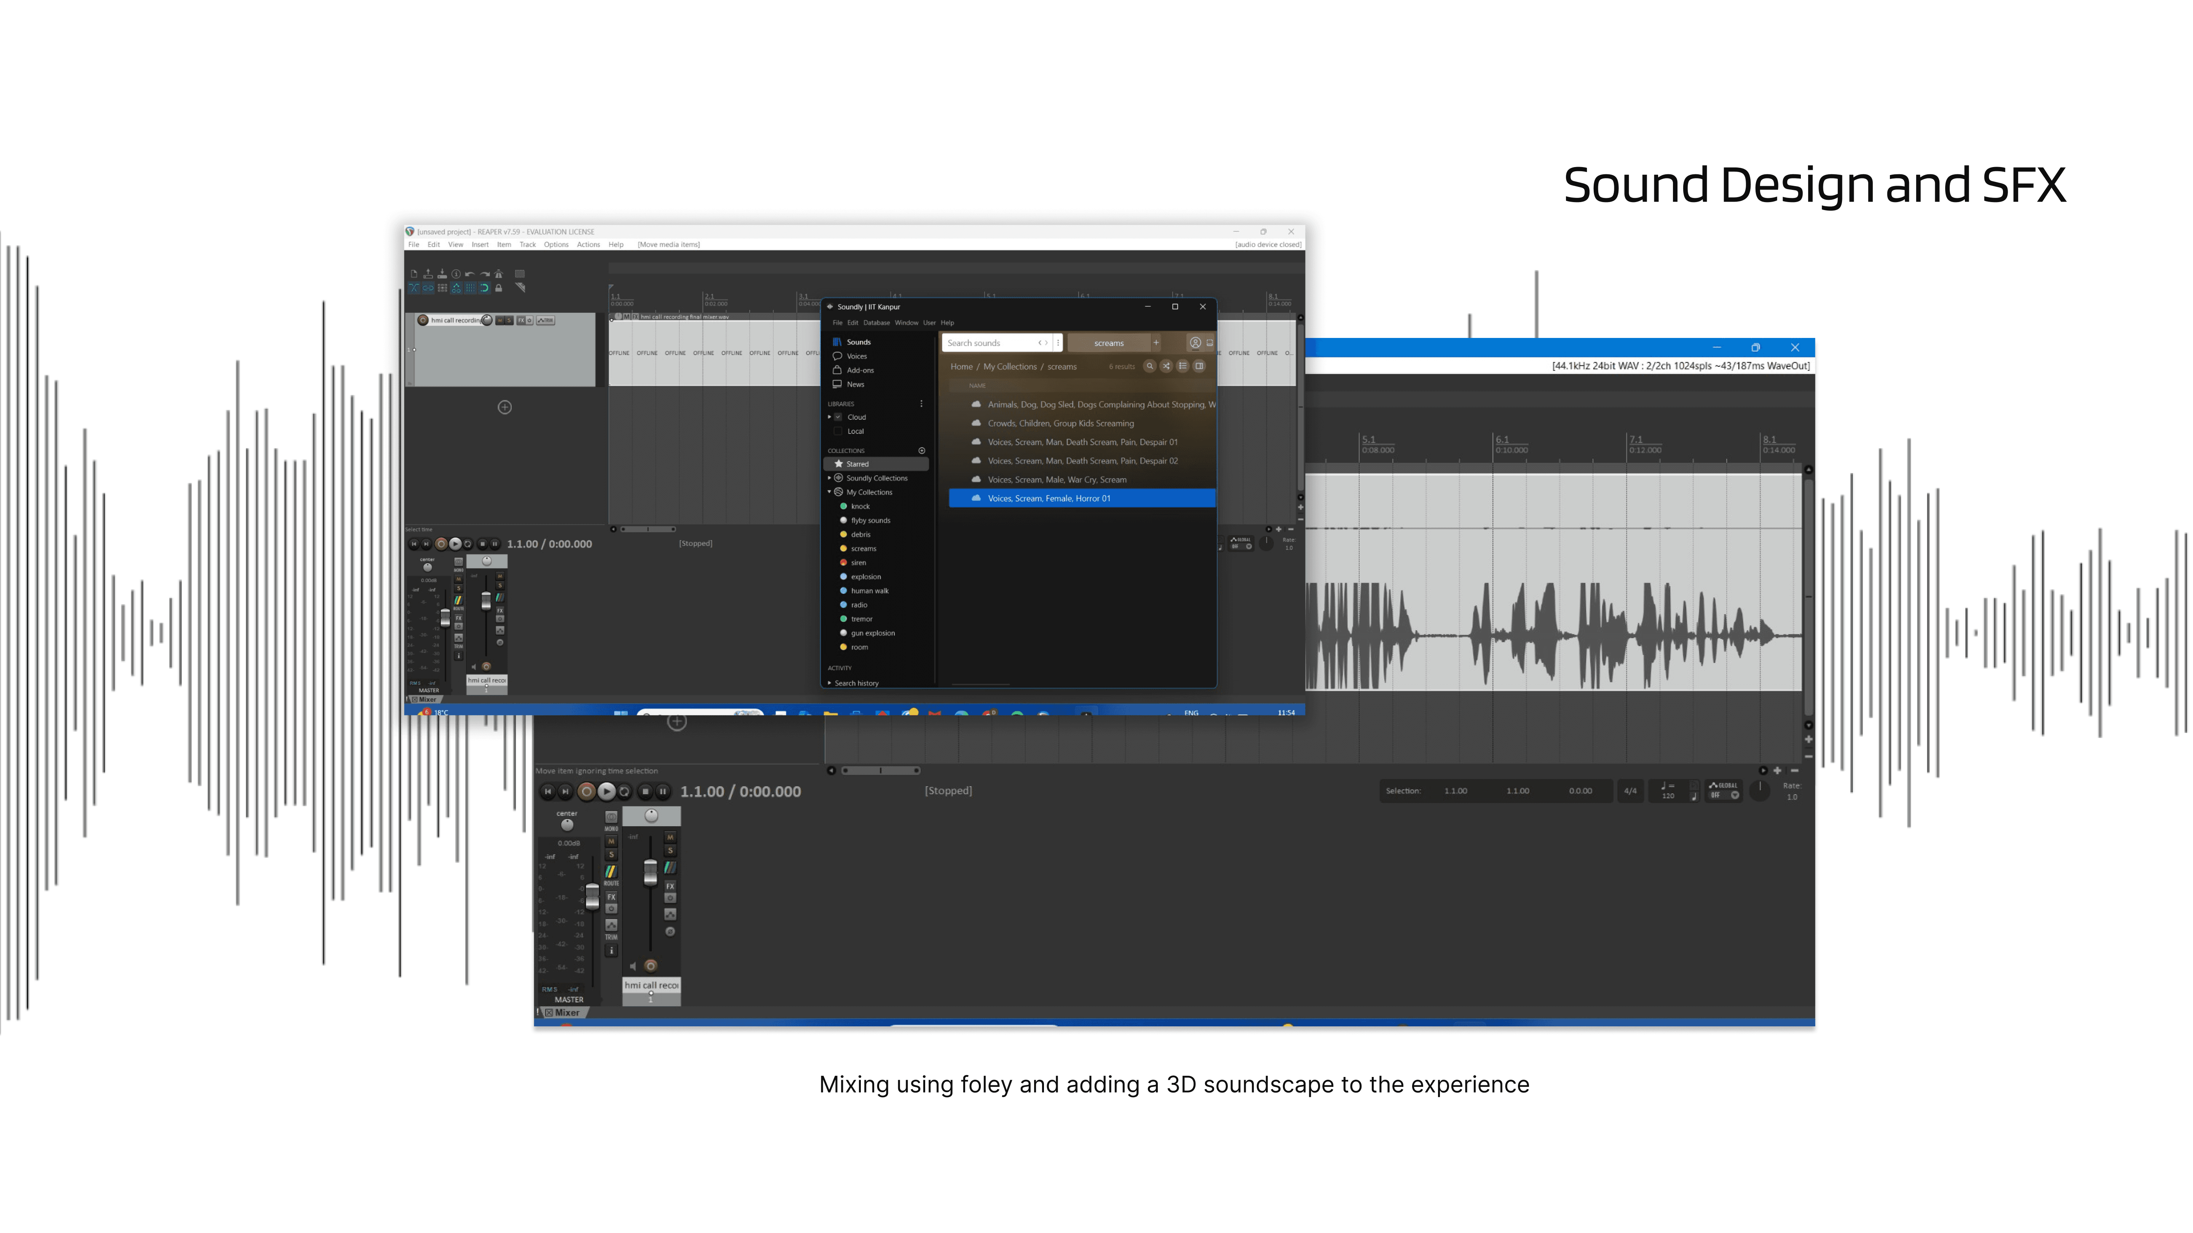Viewport: 2193px width, 1233px height.
Task: Add new search tab next to screams
Action: click(x=1156, y=343)
